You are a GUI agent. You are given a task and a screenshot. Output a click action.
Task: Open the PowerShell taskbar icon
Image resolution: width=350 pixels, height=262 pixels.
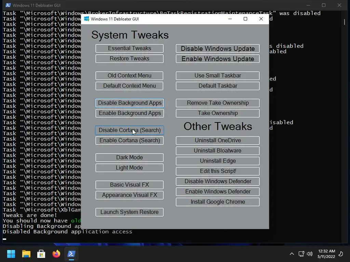[71, 254]
